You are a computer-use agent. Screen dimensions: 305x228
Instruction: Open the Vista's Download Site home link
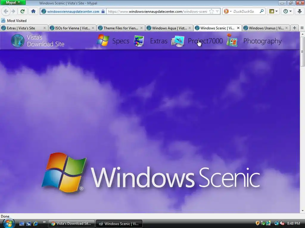(45, 41)
